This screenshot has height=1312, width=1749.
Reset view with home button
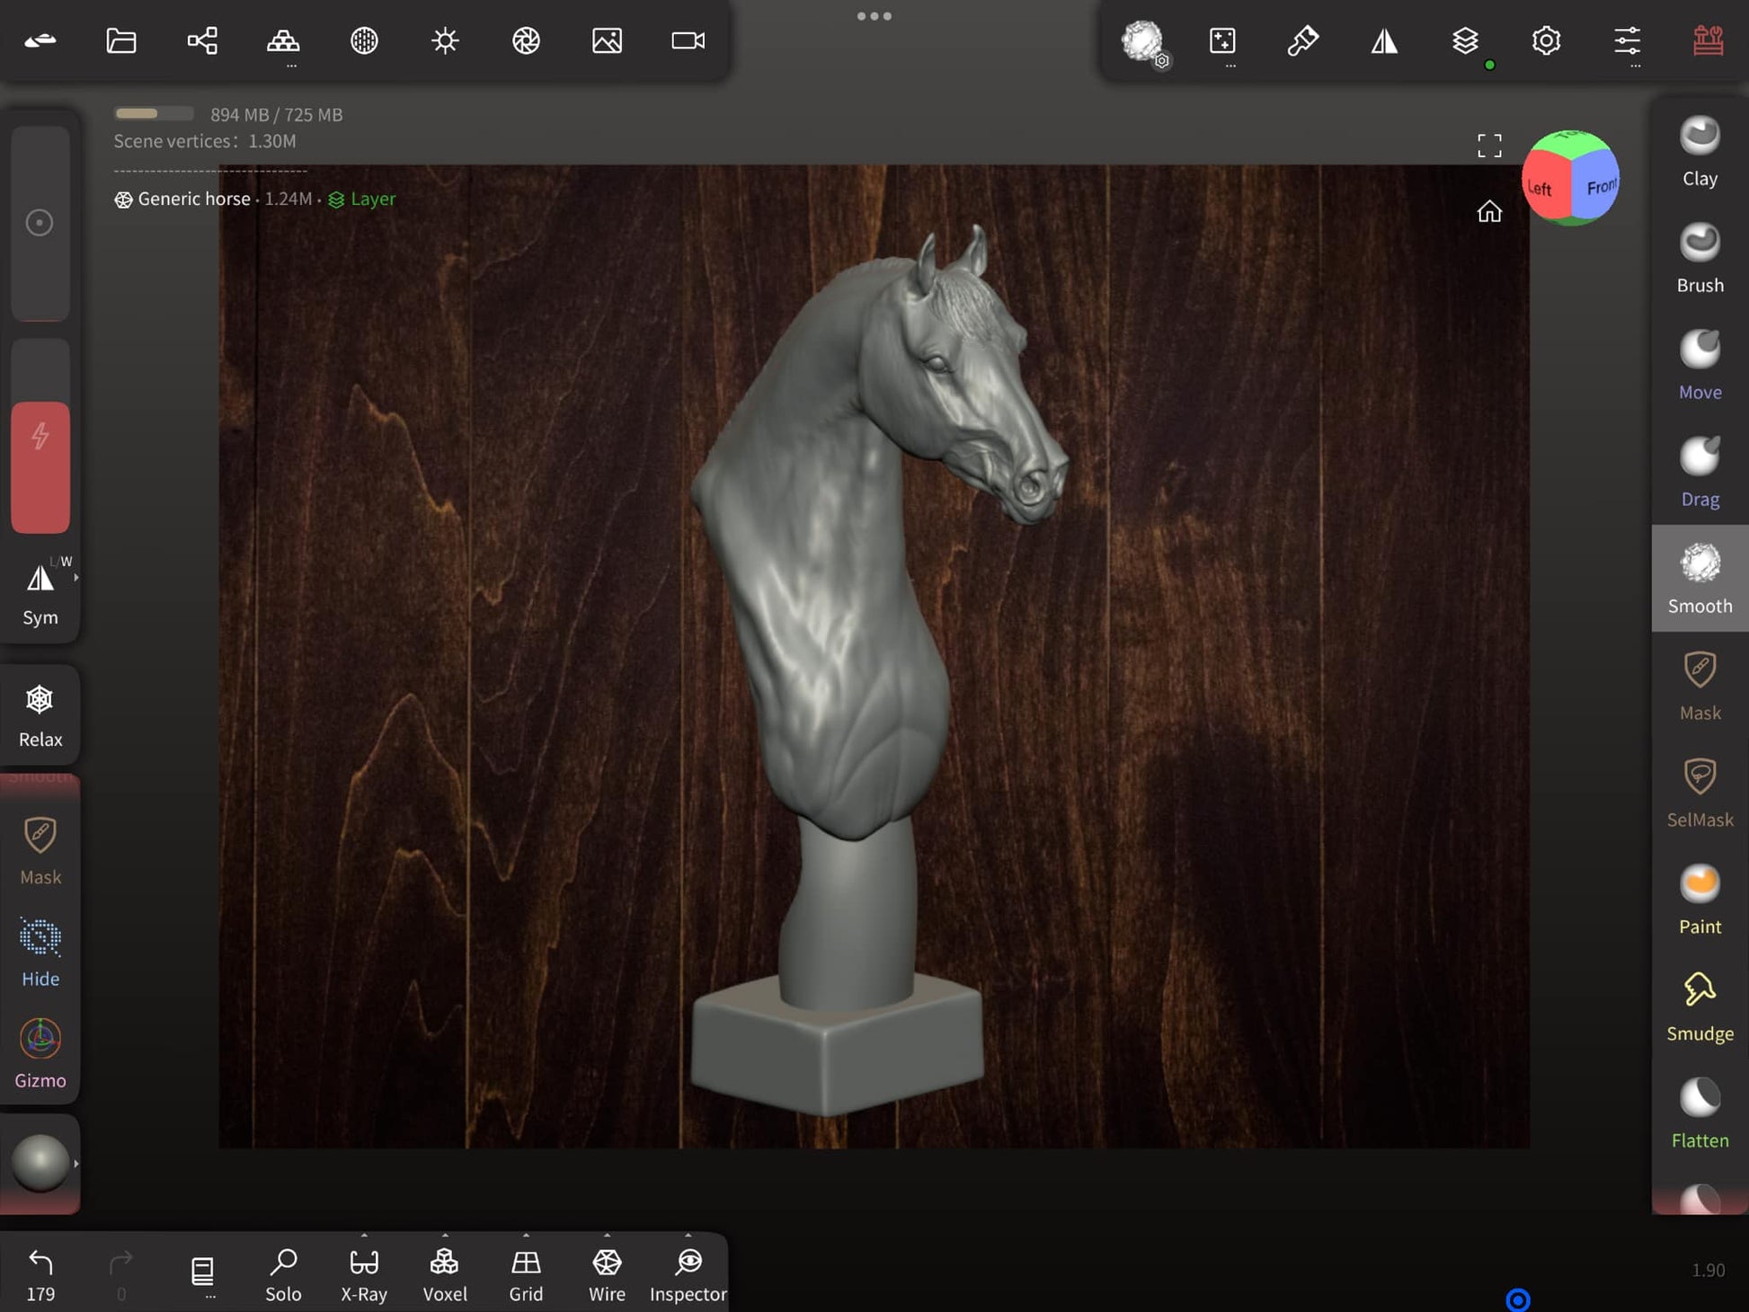1489,212
